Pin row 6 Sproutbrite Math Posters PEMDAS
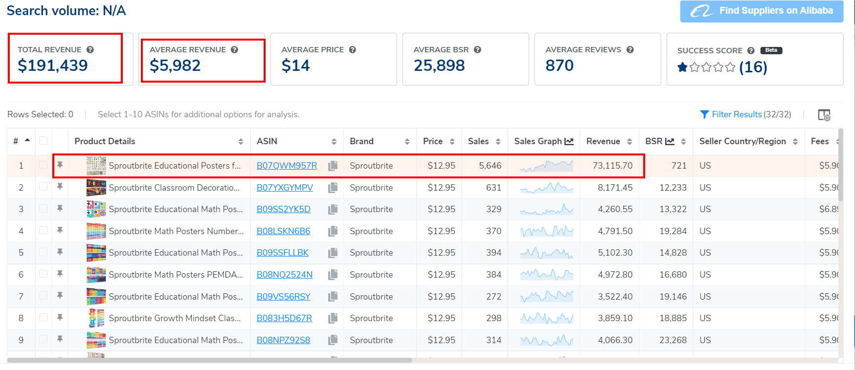 (60, 274)
